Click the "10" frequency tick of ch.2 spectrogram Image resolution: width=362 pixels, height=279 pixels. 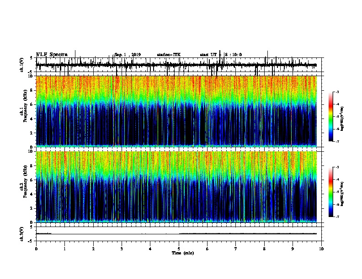click(x=31, y=151)
